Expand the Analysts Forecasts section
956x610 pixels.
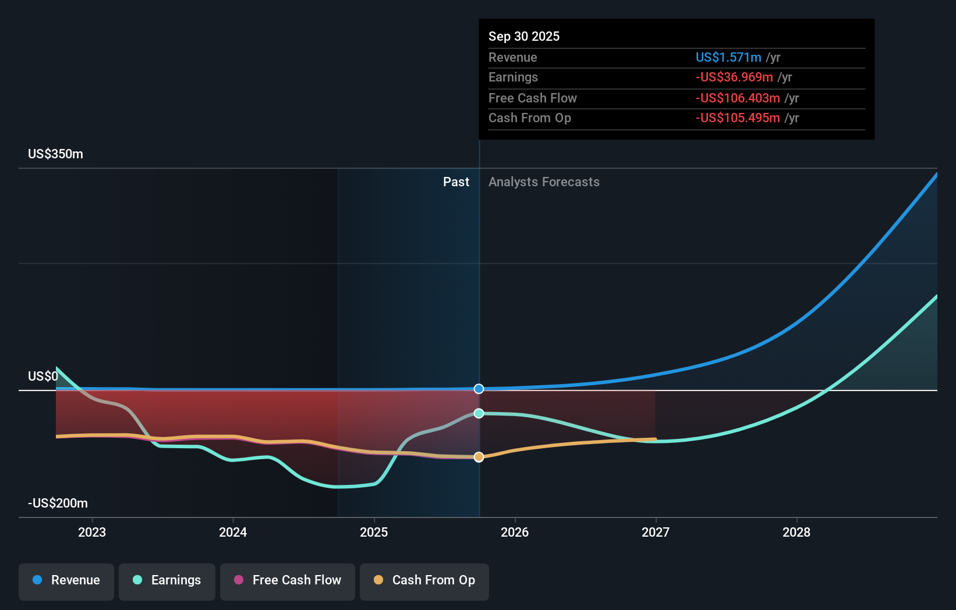click(x=544, y=182)
